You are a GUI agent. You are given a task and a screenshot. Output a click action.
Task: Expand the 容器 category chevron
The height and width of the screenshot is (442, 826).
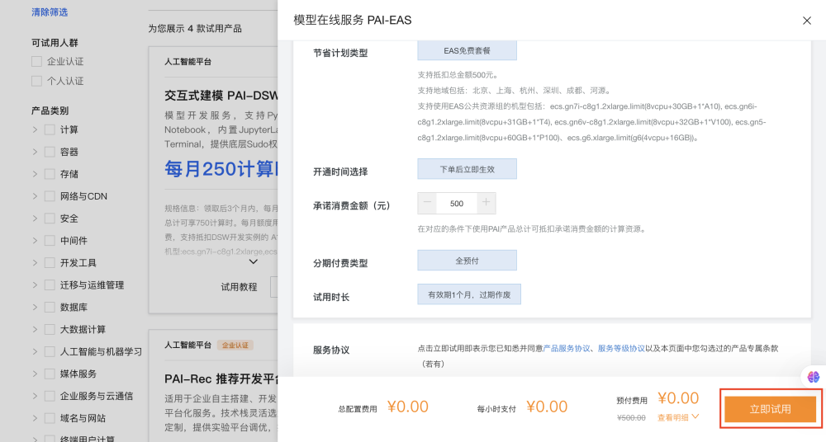pyautogui.click(x=35, y=152)
